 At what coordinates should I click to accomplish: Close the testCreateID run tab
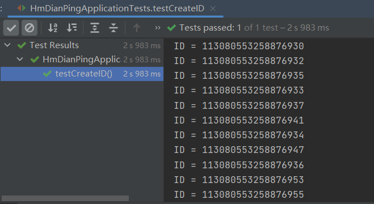pos(213,9)
